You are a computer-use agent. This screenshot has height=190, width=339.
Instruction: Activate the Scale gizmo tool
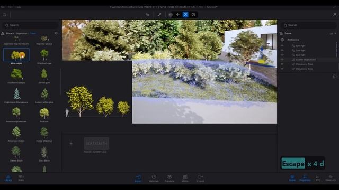point(193,15)
